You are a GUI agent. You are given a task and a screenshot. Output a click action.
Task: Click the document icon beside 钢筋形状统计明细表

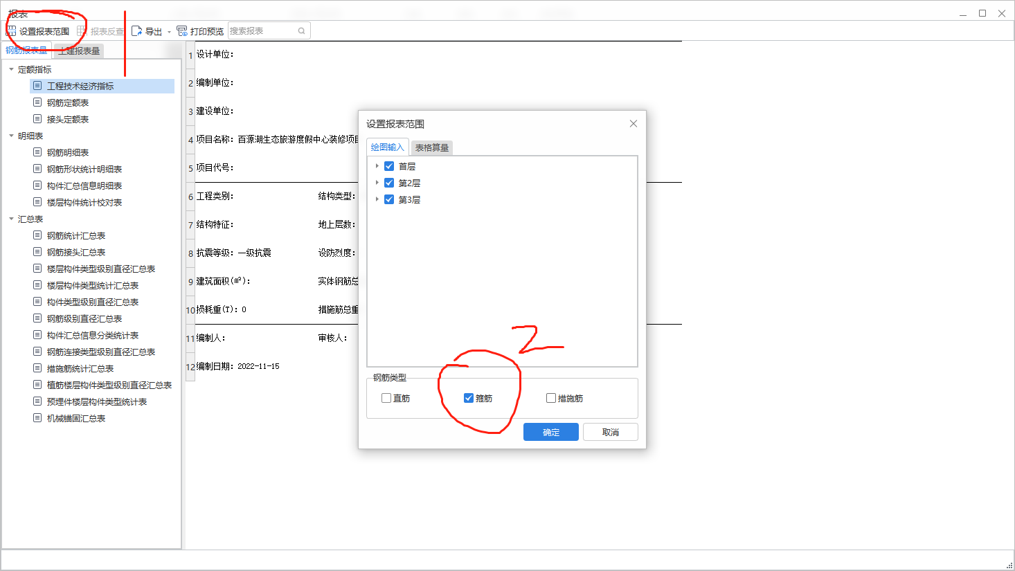(x=37, y=169)
